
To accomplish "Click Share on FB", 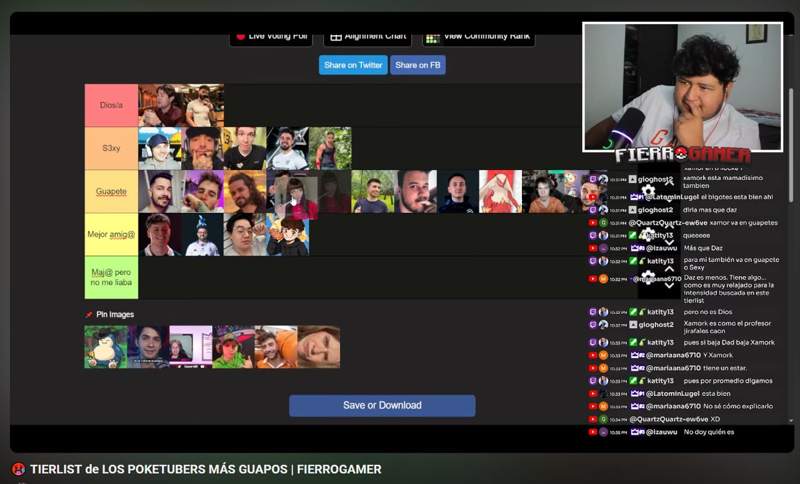I will click(418, 65).
